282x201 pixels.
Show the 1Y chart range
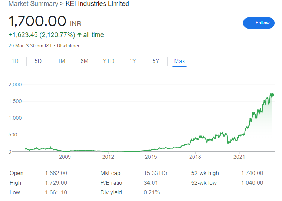(x=132, y=61)
